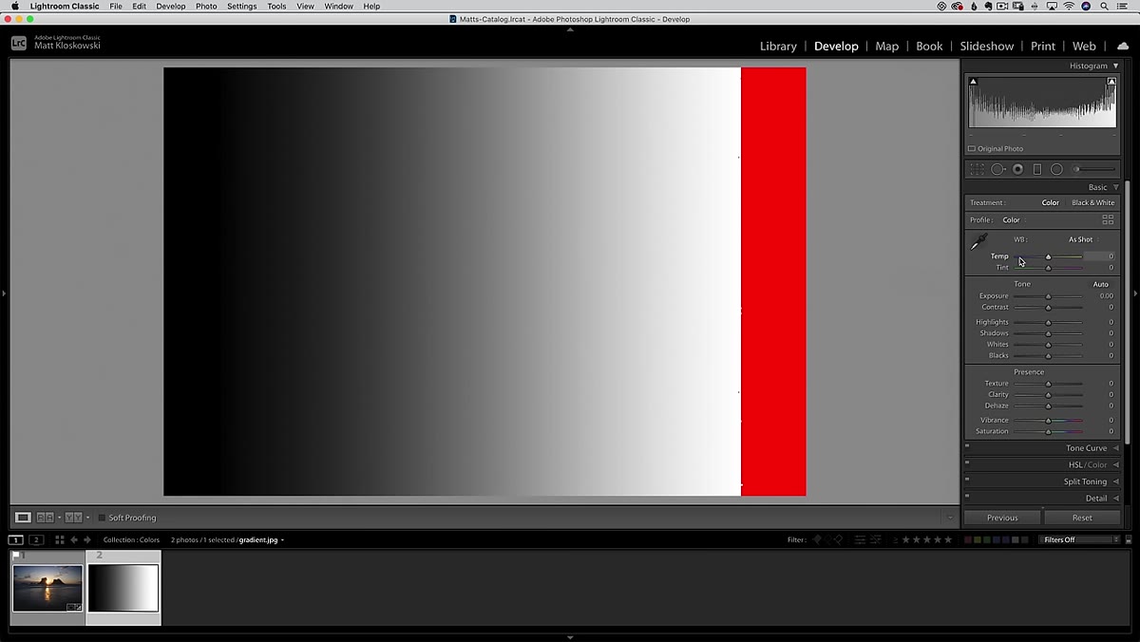Open the Settings menu
The width and height of the screenshot is (1140, 642).
(242, 6)
